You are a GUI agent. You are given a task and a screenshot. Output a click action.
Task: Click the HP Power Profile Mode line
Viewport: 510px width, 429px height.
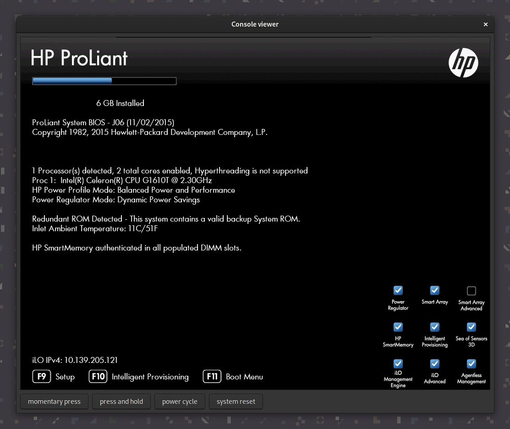pos(133,190)
